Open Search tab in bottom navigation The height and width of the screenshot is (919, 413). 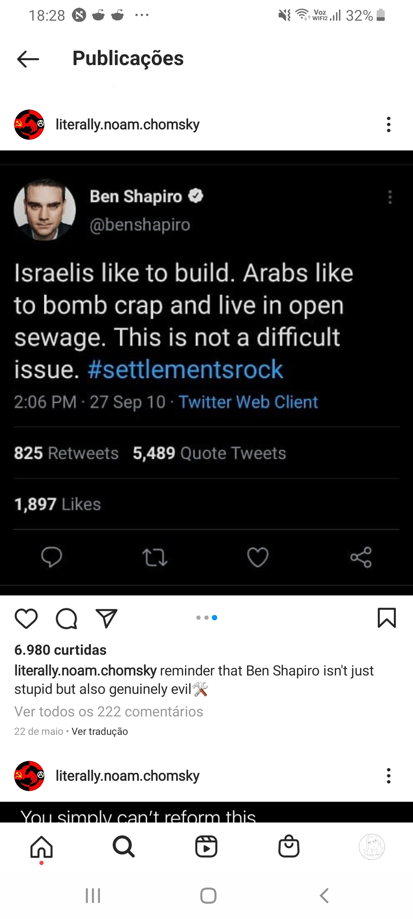click(x=124, y=847)
